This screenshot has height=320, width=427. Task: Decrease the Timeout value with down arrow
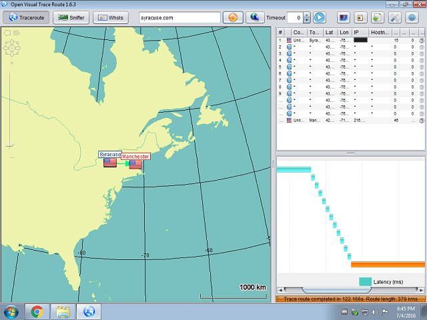307,21
